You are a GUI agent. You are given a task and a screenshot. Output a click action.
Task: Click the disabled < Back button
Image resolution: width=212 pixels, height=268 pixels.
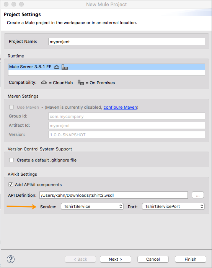pyautogui.click(x=80, y=259)
